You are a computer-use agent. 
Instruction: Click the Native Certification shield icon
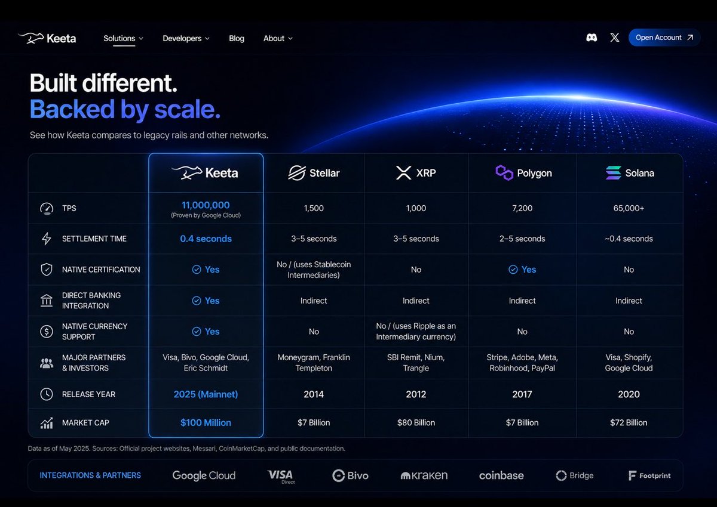47,270
